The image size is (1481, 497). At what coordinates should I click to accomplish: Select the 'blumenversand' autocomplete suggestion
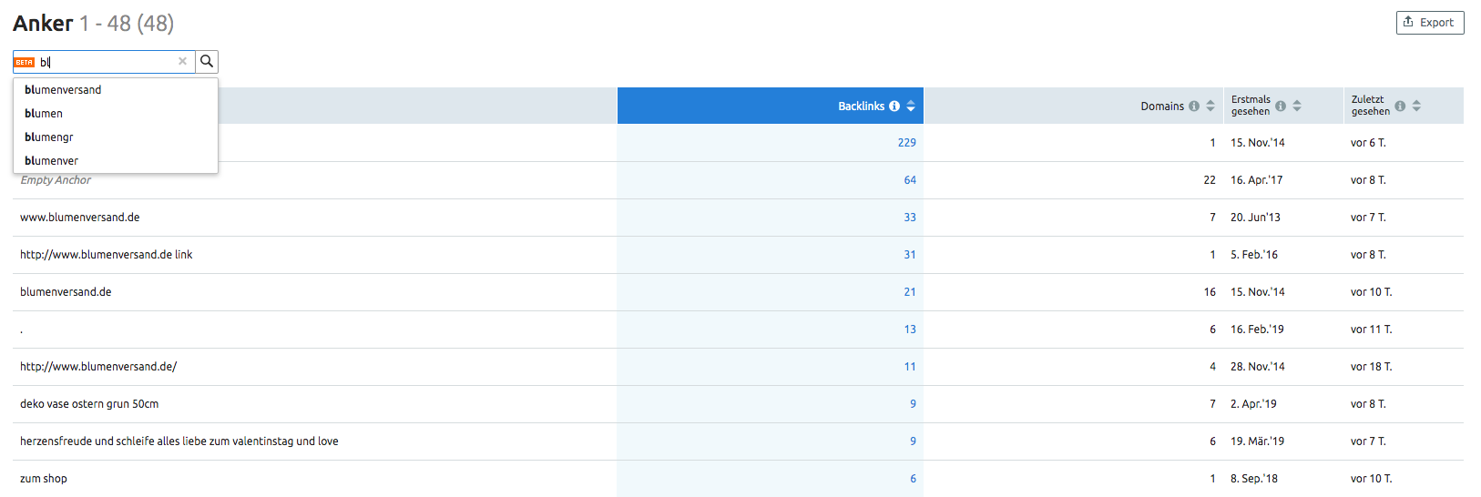click(x=116, y=89)
